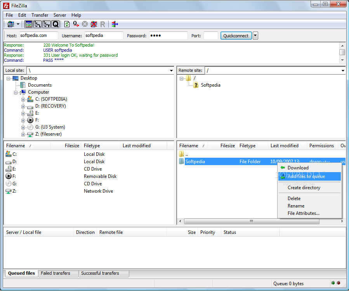Expand the Z: (fileserver) tree node
This screenshot has width=349, height=291.
pyautogui.click(x=23, y=134)
